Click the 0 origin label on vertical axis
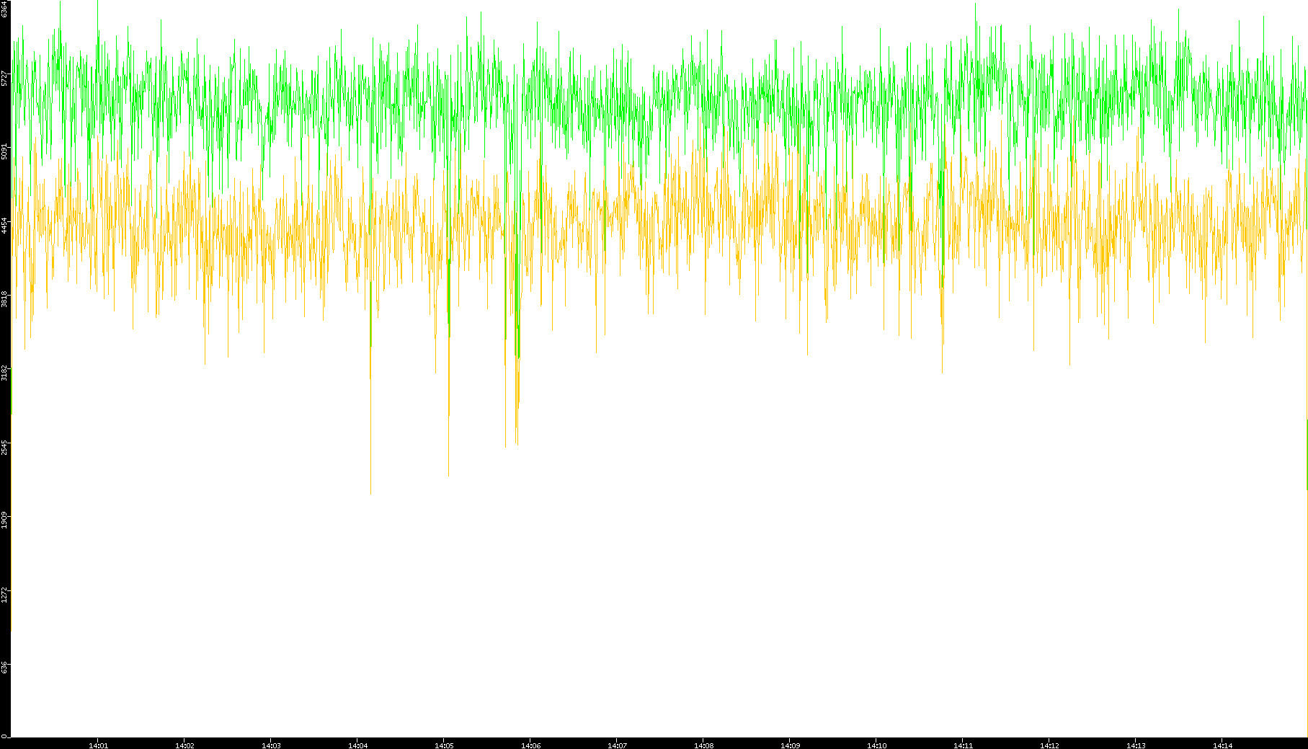 pyautogui.click(x=4, y=736)
